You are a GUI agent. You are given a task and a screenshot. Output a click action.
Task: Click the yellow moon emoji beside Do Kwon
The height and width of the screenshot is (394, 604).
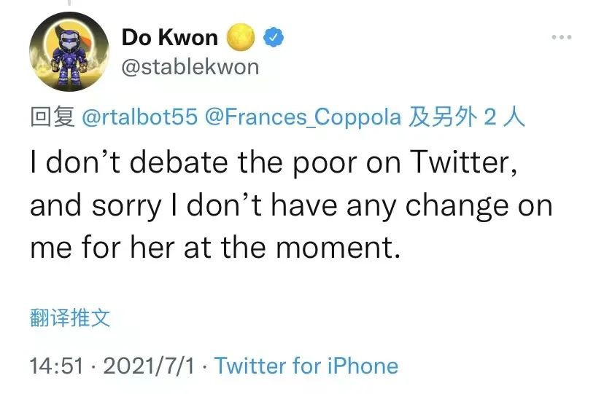click(241, 38)
